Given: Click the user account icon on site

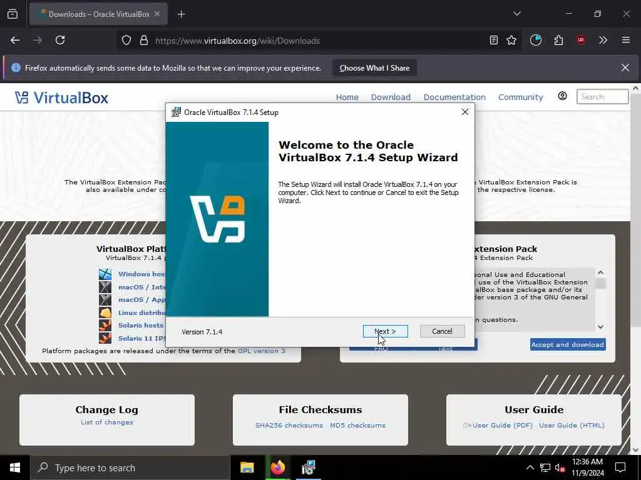Looking at the screenshot, I should tap(563, 96).
